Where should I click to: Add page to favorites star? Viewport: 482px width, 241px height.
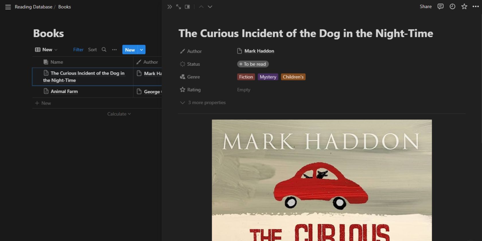click(464, 7)
